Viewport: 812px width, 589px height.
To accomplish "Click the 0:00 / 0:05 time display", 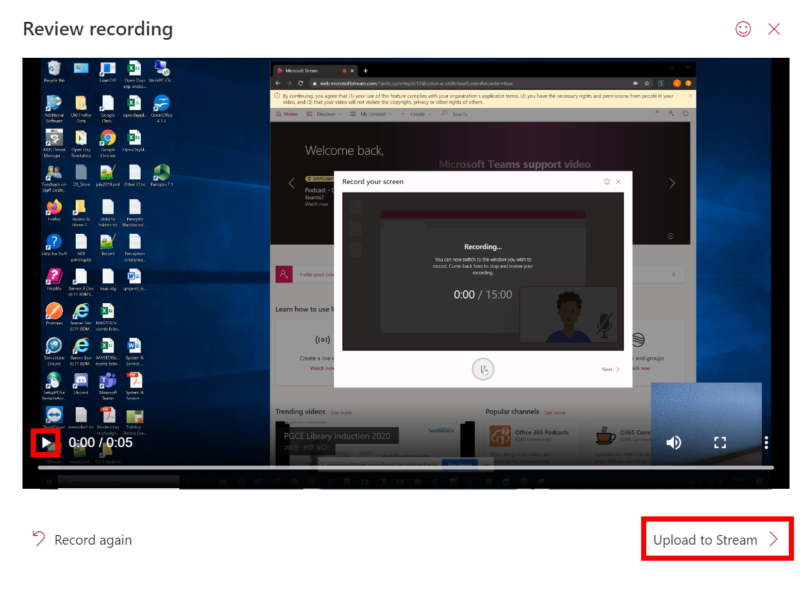I will [x=101, y=443].
